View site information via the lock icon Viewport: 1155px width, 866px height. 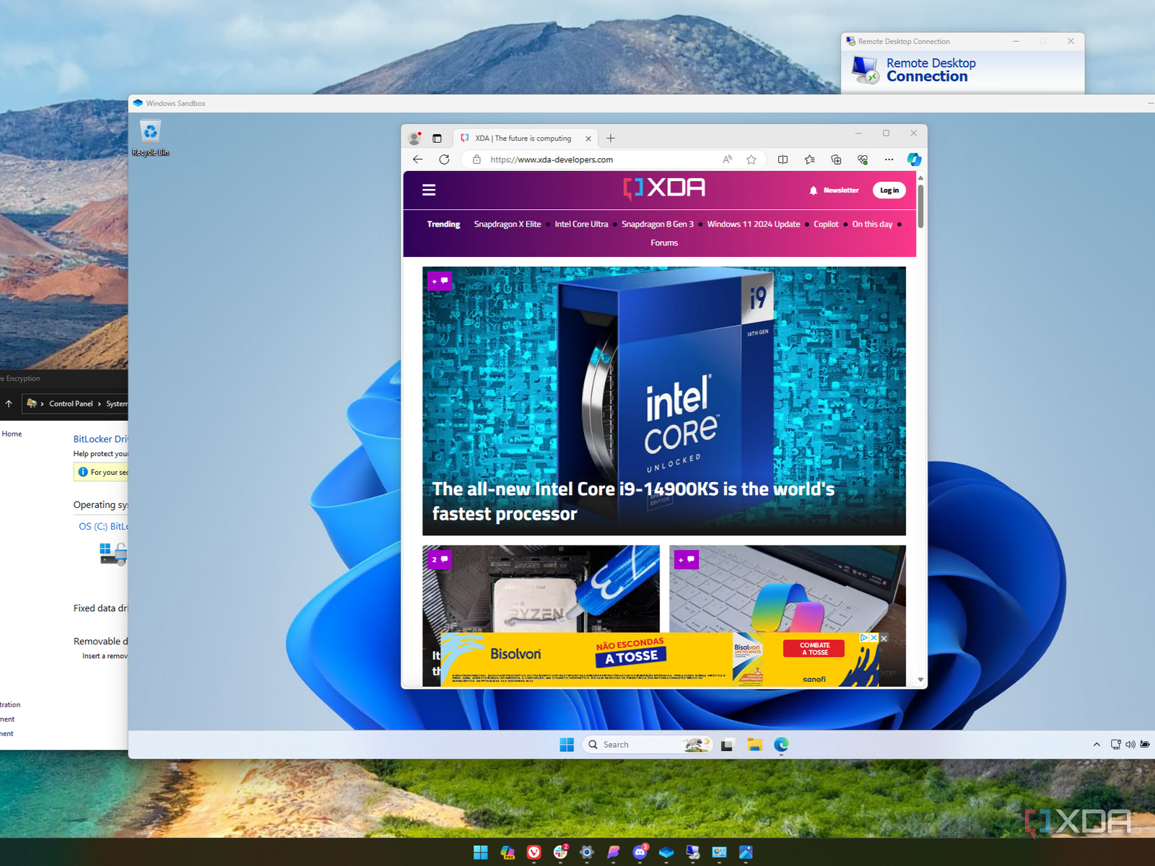coord(476,159)
